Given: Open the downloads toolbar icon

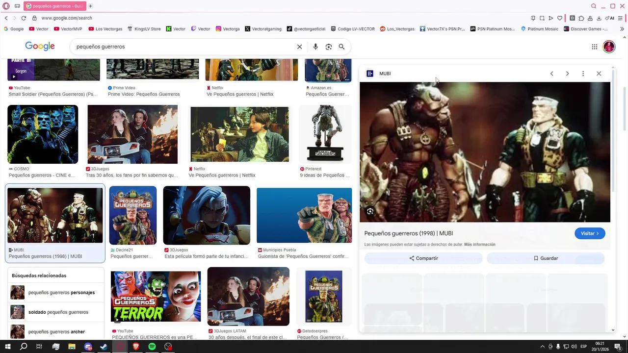Looking at the screenshot, I should tap(599, 18).
